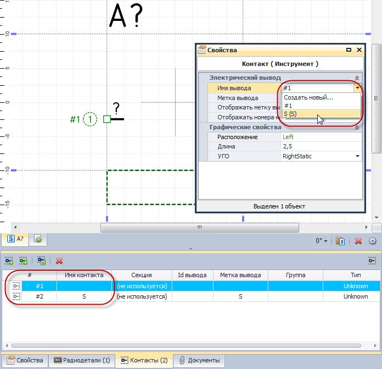Screen dimensions: 382x369
Task: Collapse the Электрический вывод section
Action: pyautogui.click(x=357, y=78)
